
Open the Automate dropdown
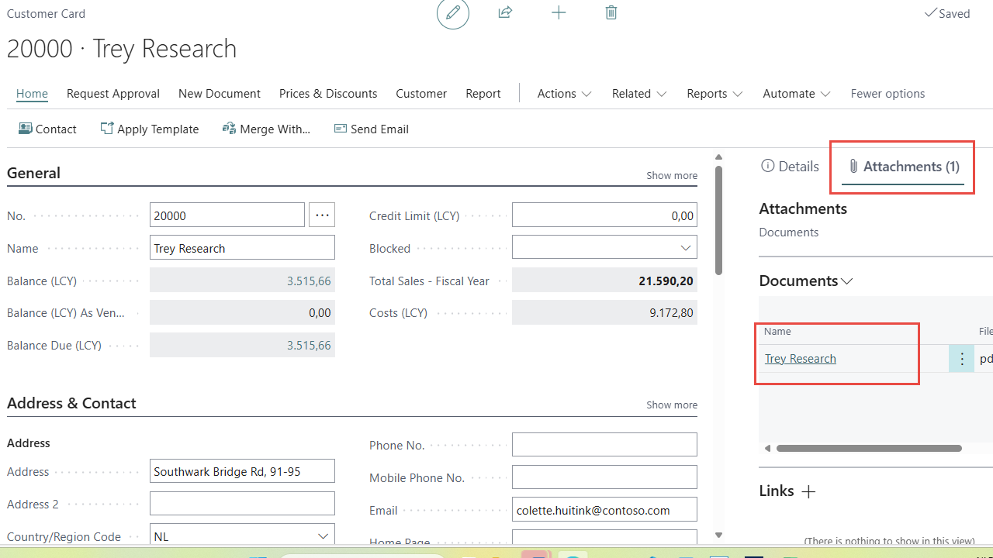(797, 93)
